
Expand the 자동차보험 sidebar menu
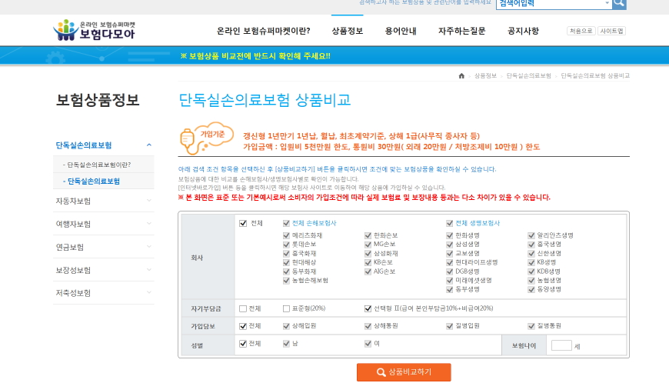(x=148, y=201)
